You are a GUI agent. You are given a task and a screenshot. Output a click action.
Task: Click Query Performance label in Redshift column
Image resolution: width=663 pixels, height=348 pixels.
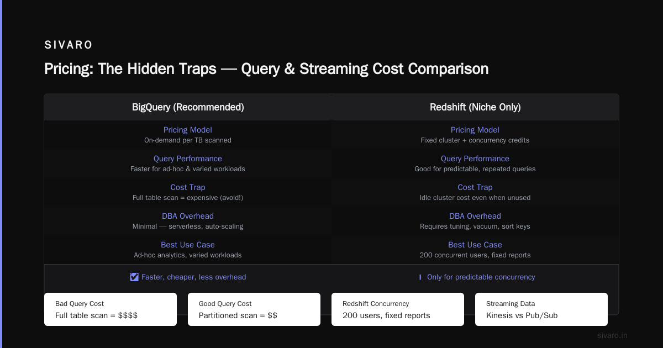(x=475, y=159)
